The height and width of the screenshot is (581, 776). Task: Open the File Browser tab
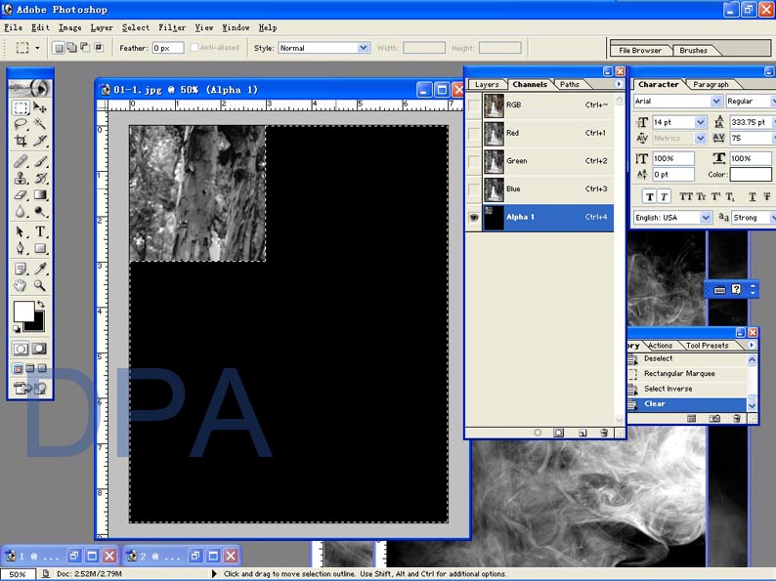coord(640,51)
